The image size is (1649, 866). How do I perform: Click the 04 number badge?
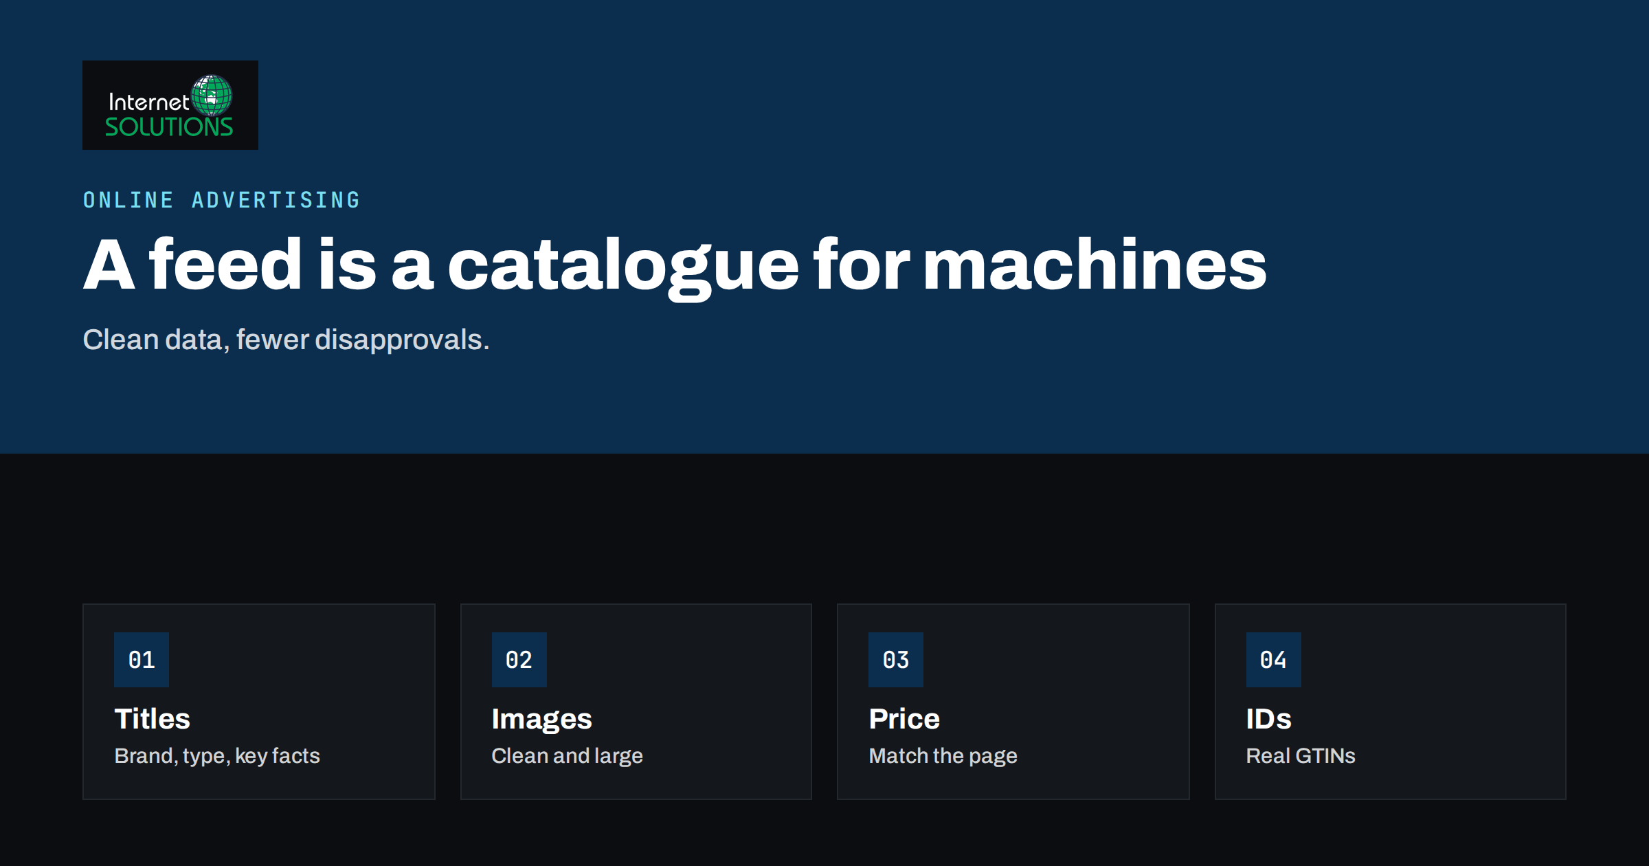(x=1274, y=660)
